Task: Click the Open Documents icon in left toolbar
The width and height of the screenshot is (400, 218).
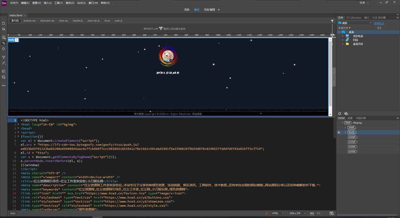Action: pyautogui.click(x=4, y=23)
